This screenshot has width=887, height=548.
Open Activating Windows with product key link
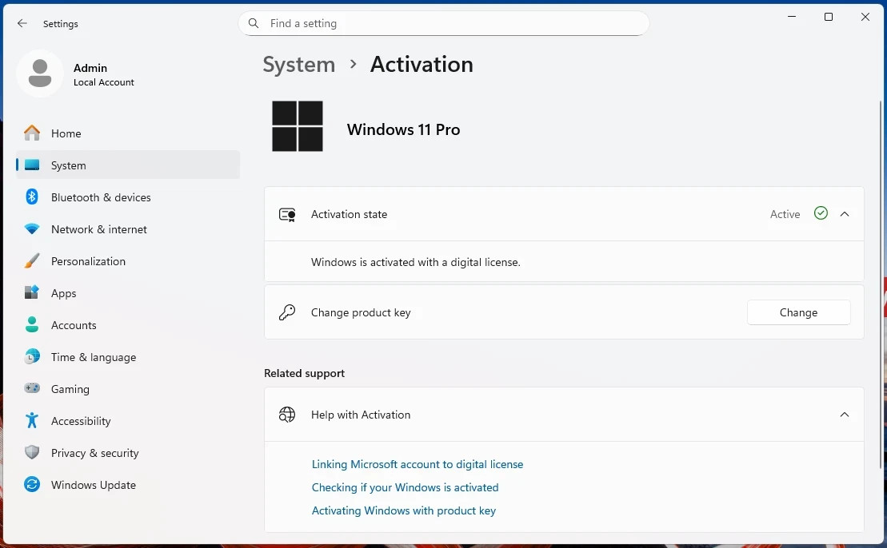click(x=404, y=510)
